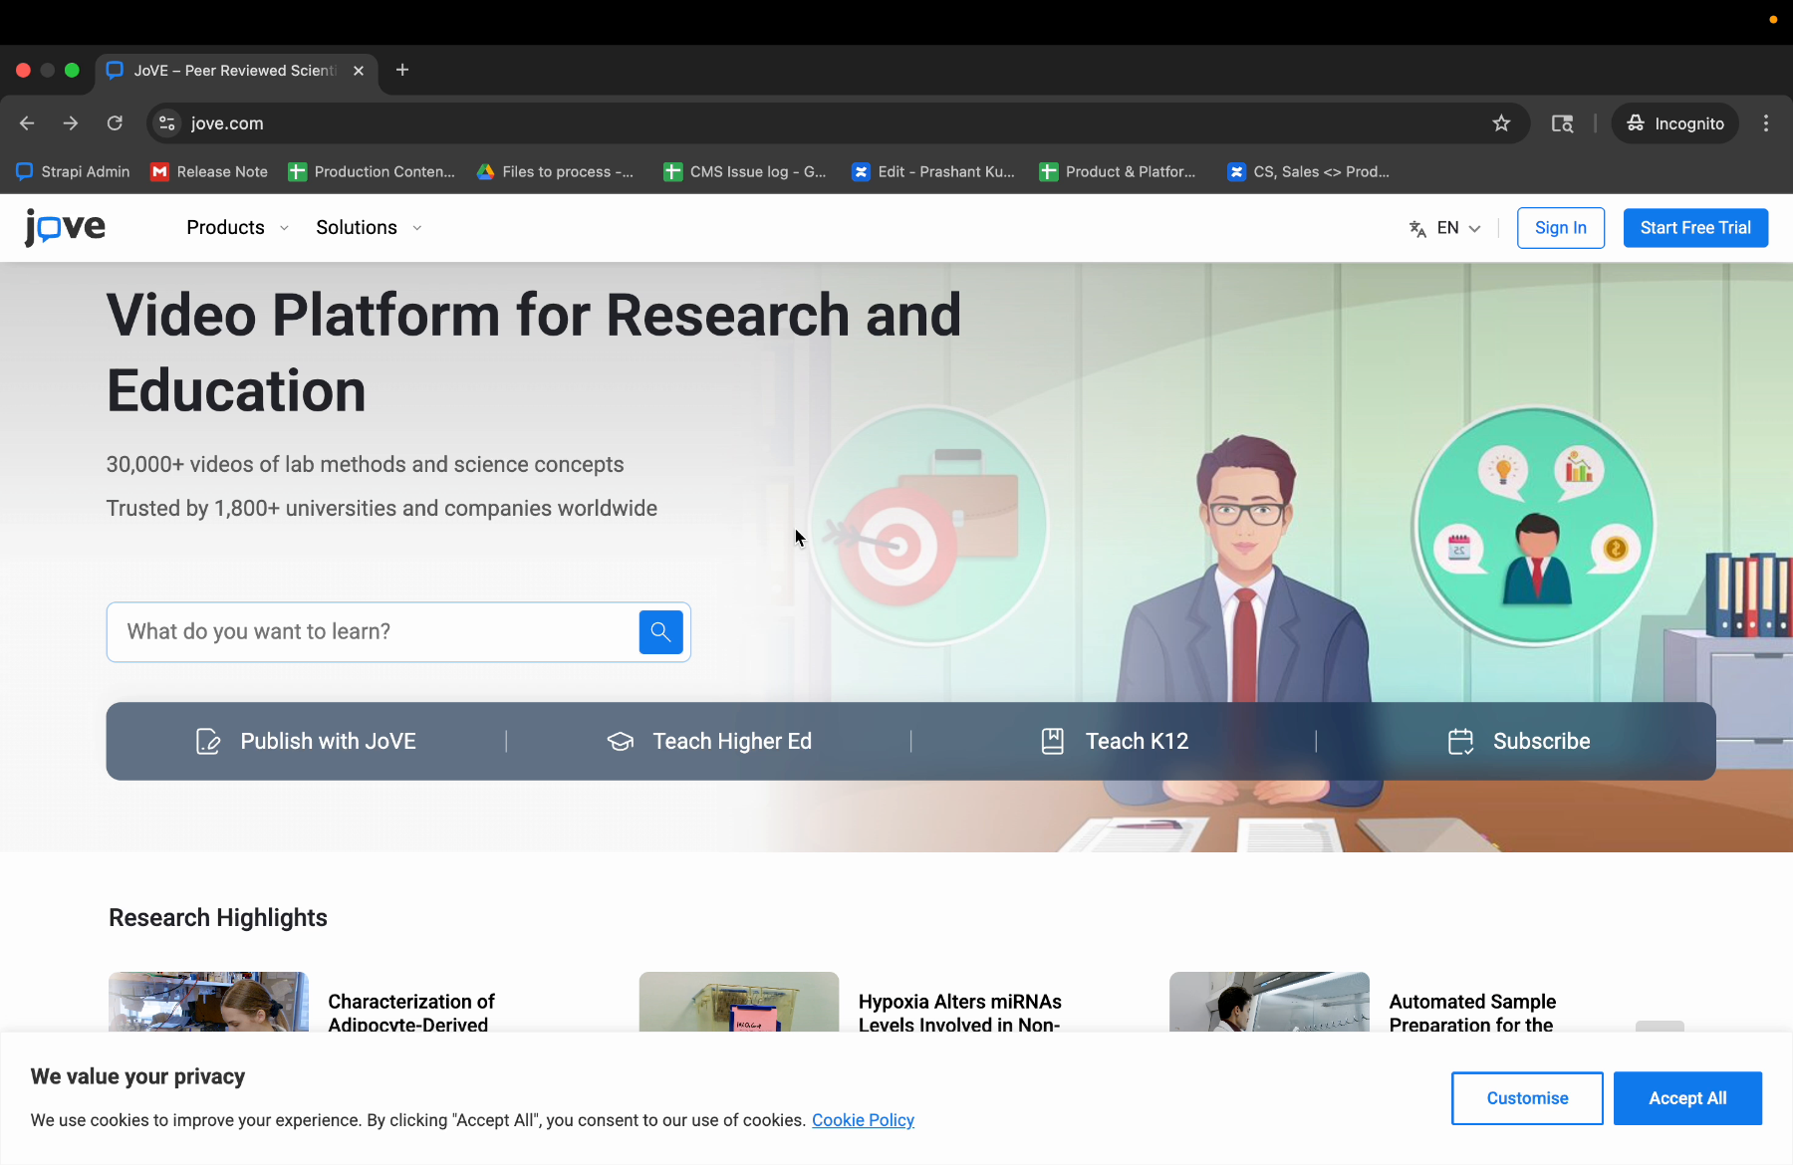Click the JoVE logo to go home
This screenshot has width=1793, height=1165.
pyautogui.click(x=64, y=227)
